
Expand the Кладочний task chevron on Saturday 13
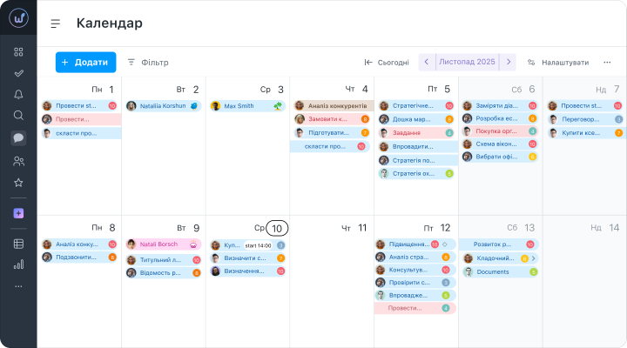click(x=534, y=258)
